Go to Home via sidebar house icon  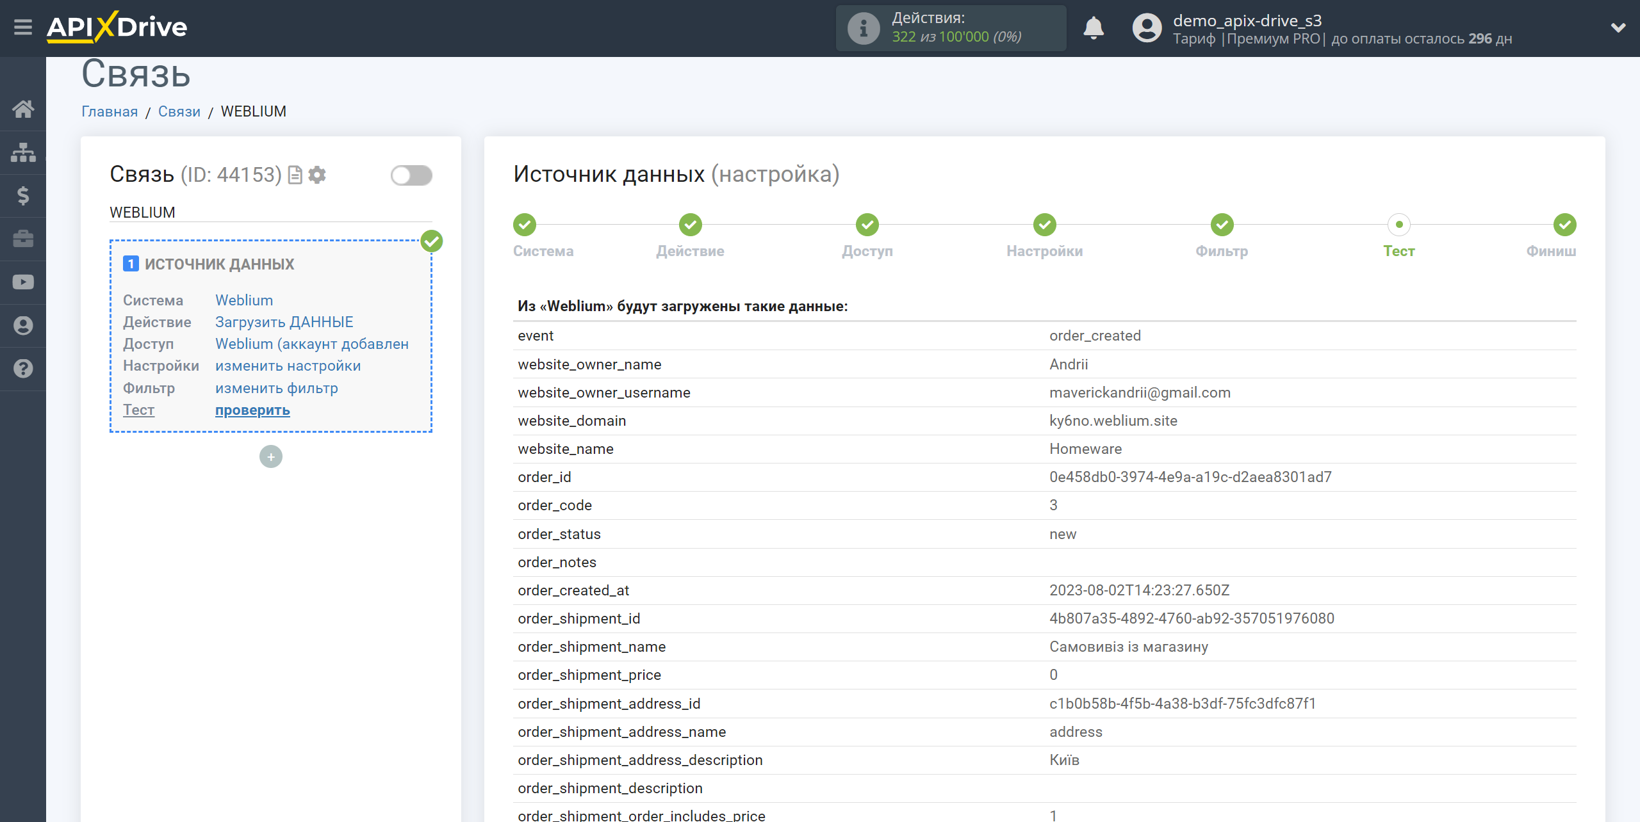coord(23,109)
